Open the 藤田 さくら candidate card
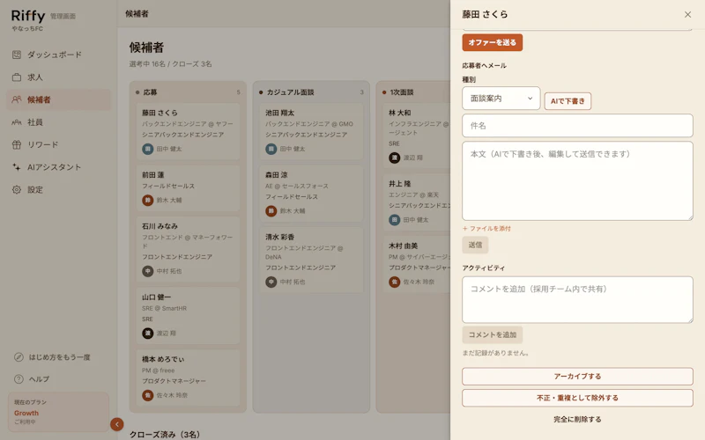Image resolution: width=705 pixels, height=440 pixels. point(188,131)
